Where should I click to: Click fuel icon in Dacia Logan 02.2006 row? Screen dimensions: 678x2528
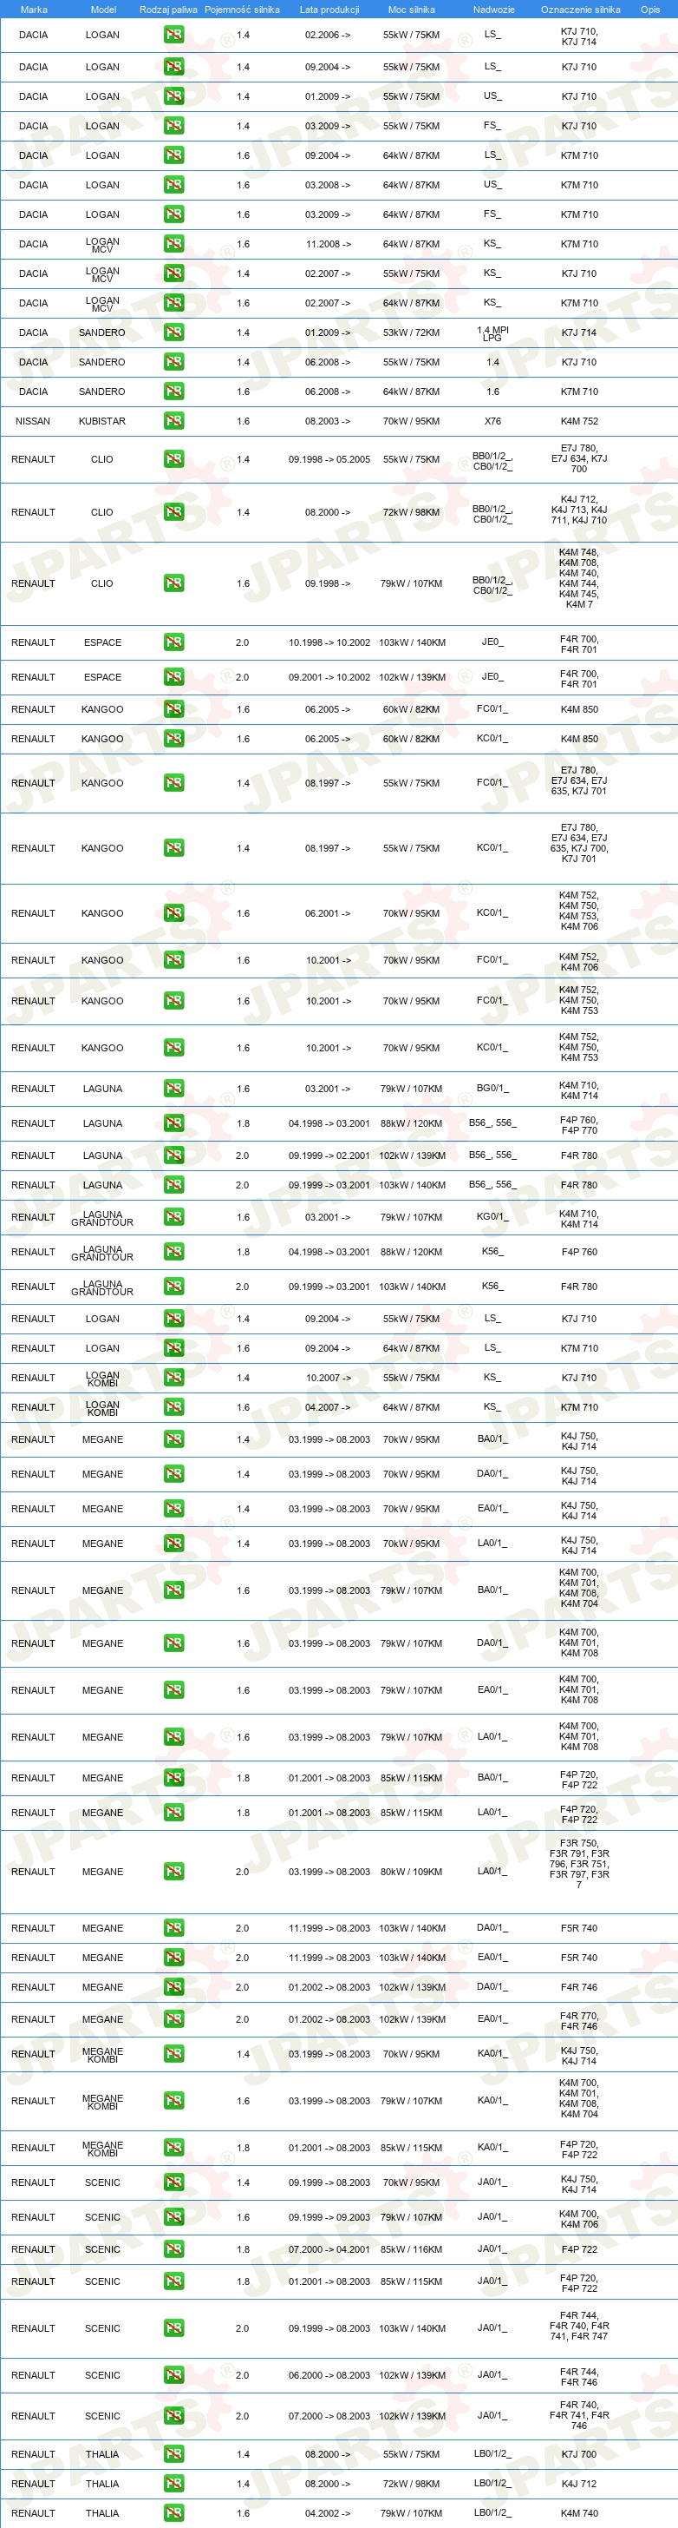click(173, 35)
